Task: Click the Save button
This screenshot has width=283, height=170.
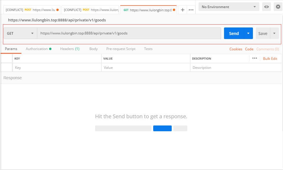Action: point(263,33)
